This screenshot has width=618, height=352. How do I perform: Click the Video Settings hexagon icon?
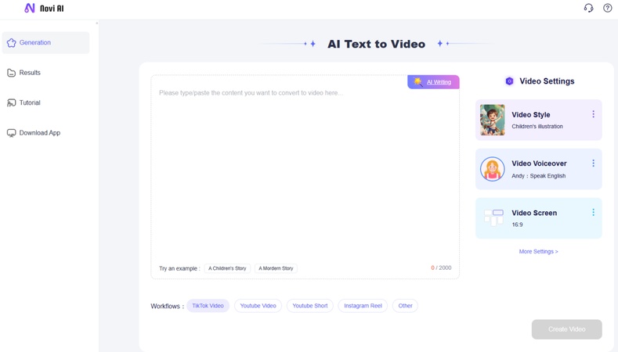[x=509, y=81]
